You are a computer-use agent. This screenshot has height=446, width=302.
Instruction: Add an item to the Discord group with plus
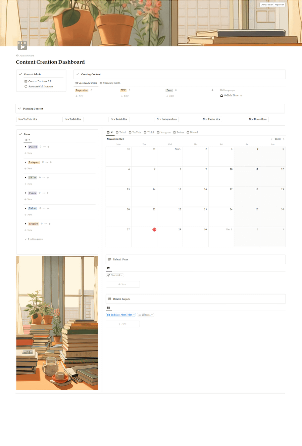pyautogui.click(x=48, y=147)
